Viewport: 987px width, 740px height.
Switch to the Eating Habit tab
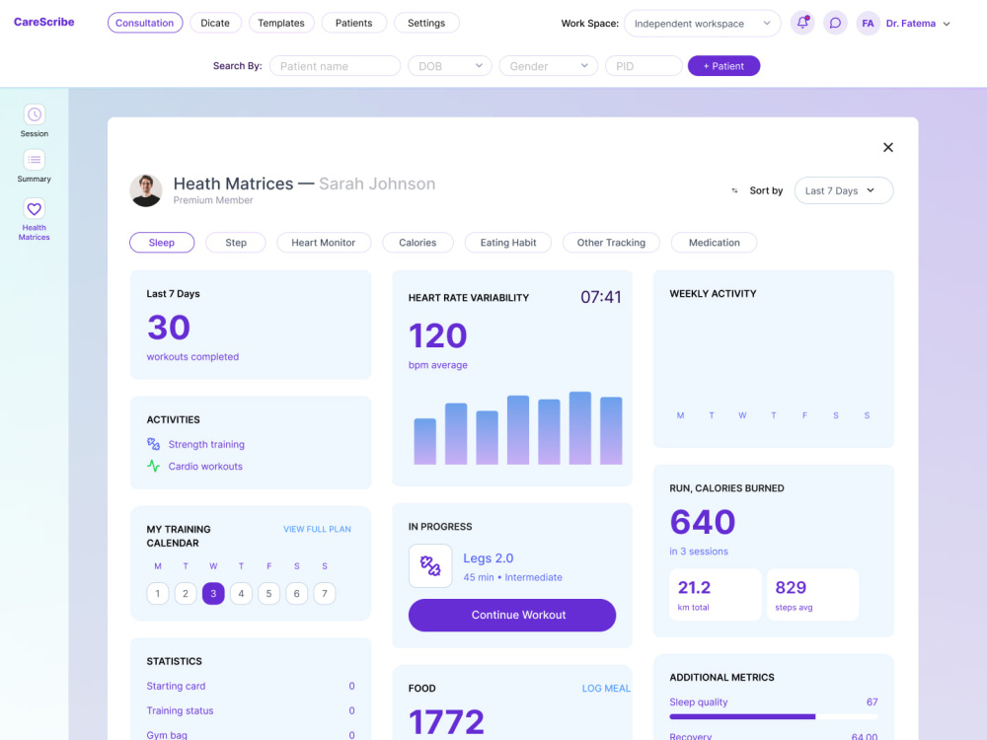click(508, 243)
